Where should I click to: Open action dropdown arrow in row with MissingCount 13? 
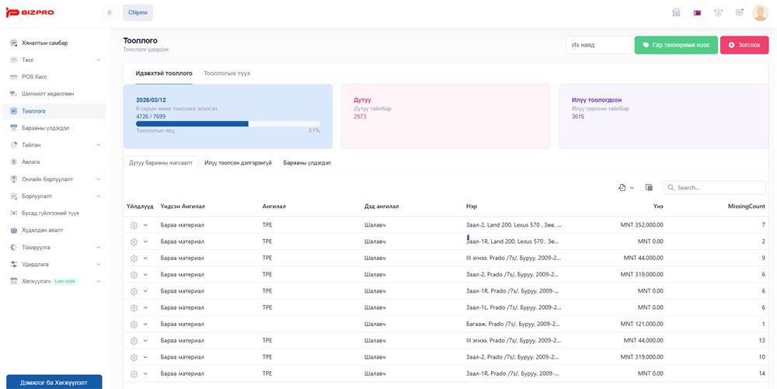pos(145,341)
